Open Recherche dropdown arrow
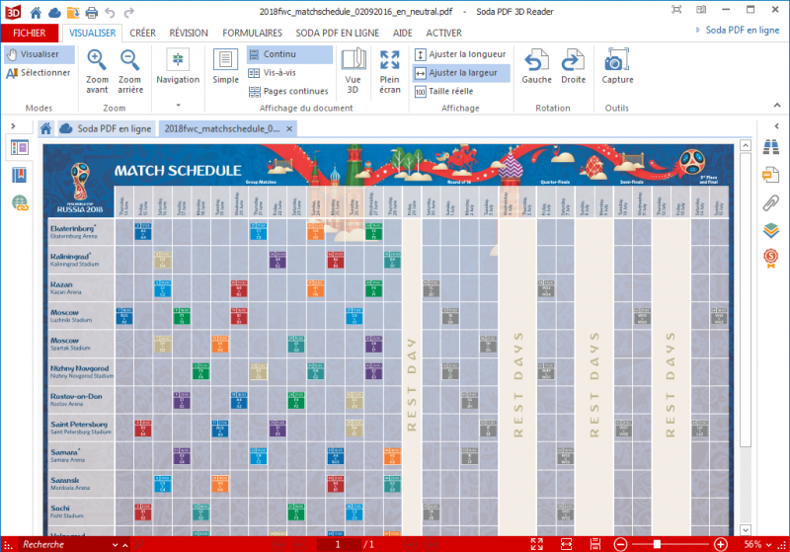 (115, 545)
